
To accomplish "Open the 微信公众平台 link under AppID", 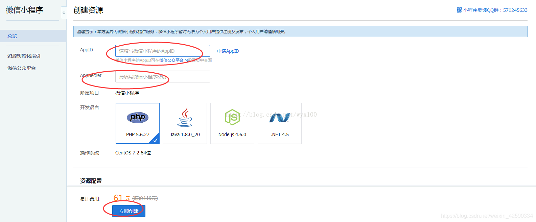I will tap(171, 60).
